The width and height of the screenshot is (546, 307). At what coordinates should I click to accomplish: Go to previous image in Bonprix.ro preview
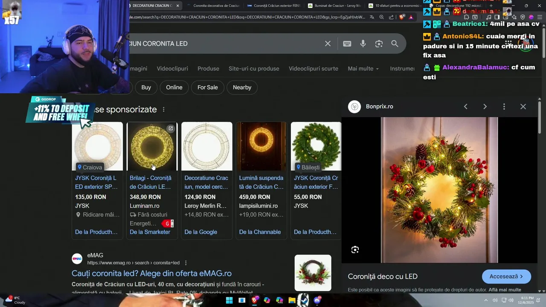(x=465, y=107)
